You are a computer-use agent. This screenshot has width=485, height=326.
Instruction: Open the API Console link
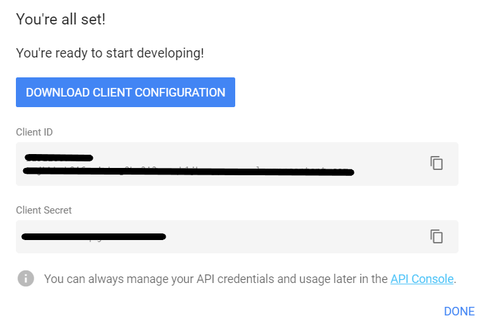(x=422, y=279)
